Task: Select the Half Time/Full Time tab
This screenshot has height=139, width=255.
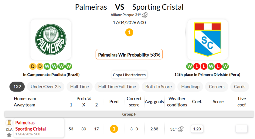Action: click(117, 87)
